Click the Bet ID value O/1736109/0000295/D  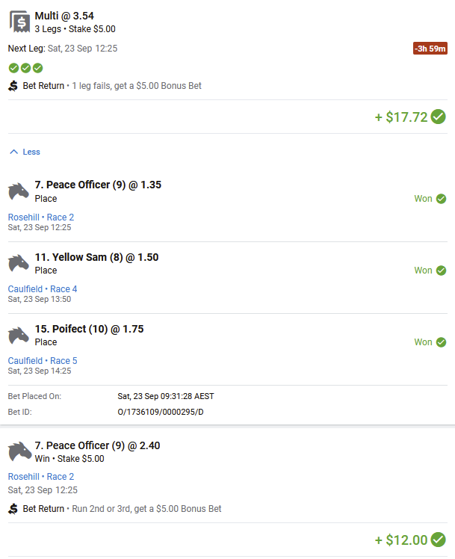point(161,412)
